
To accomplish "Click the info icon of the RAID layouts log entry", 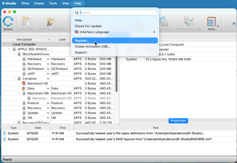I will [5, 139].
